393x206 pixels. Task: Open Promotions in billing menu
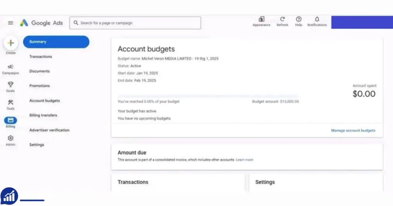[x=40, y=86]
